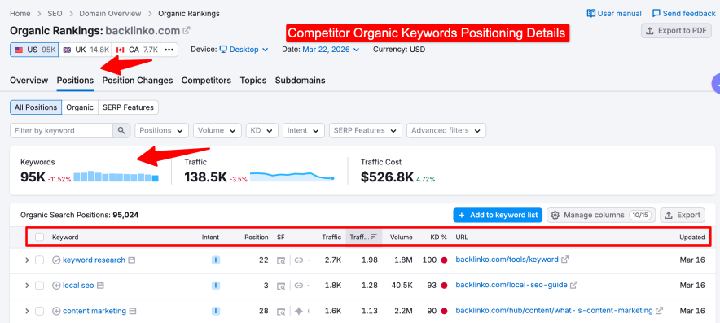This screenshot has width=720, height=323.
Task: Click plus circle icon beside local seo
Action: [56, 286]
